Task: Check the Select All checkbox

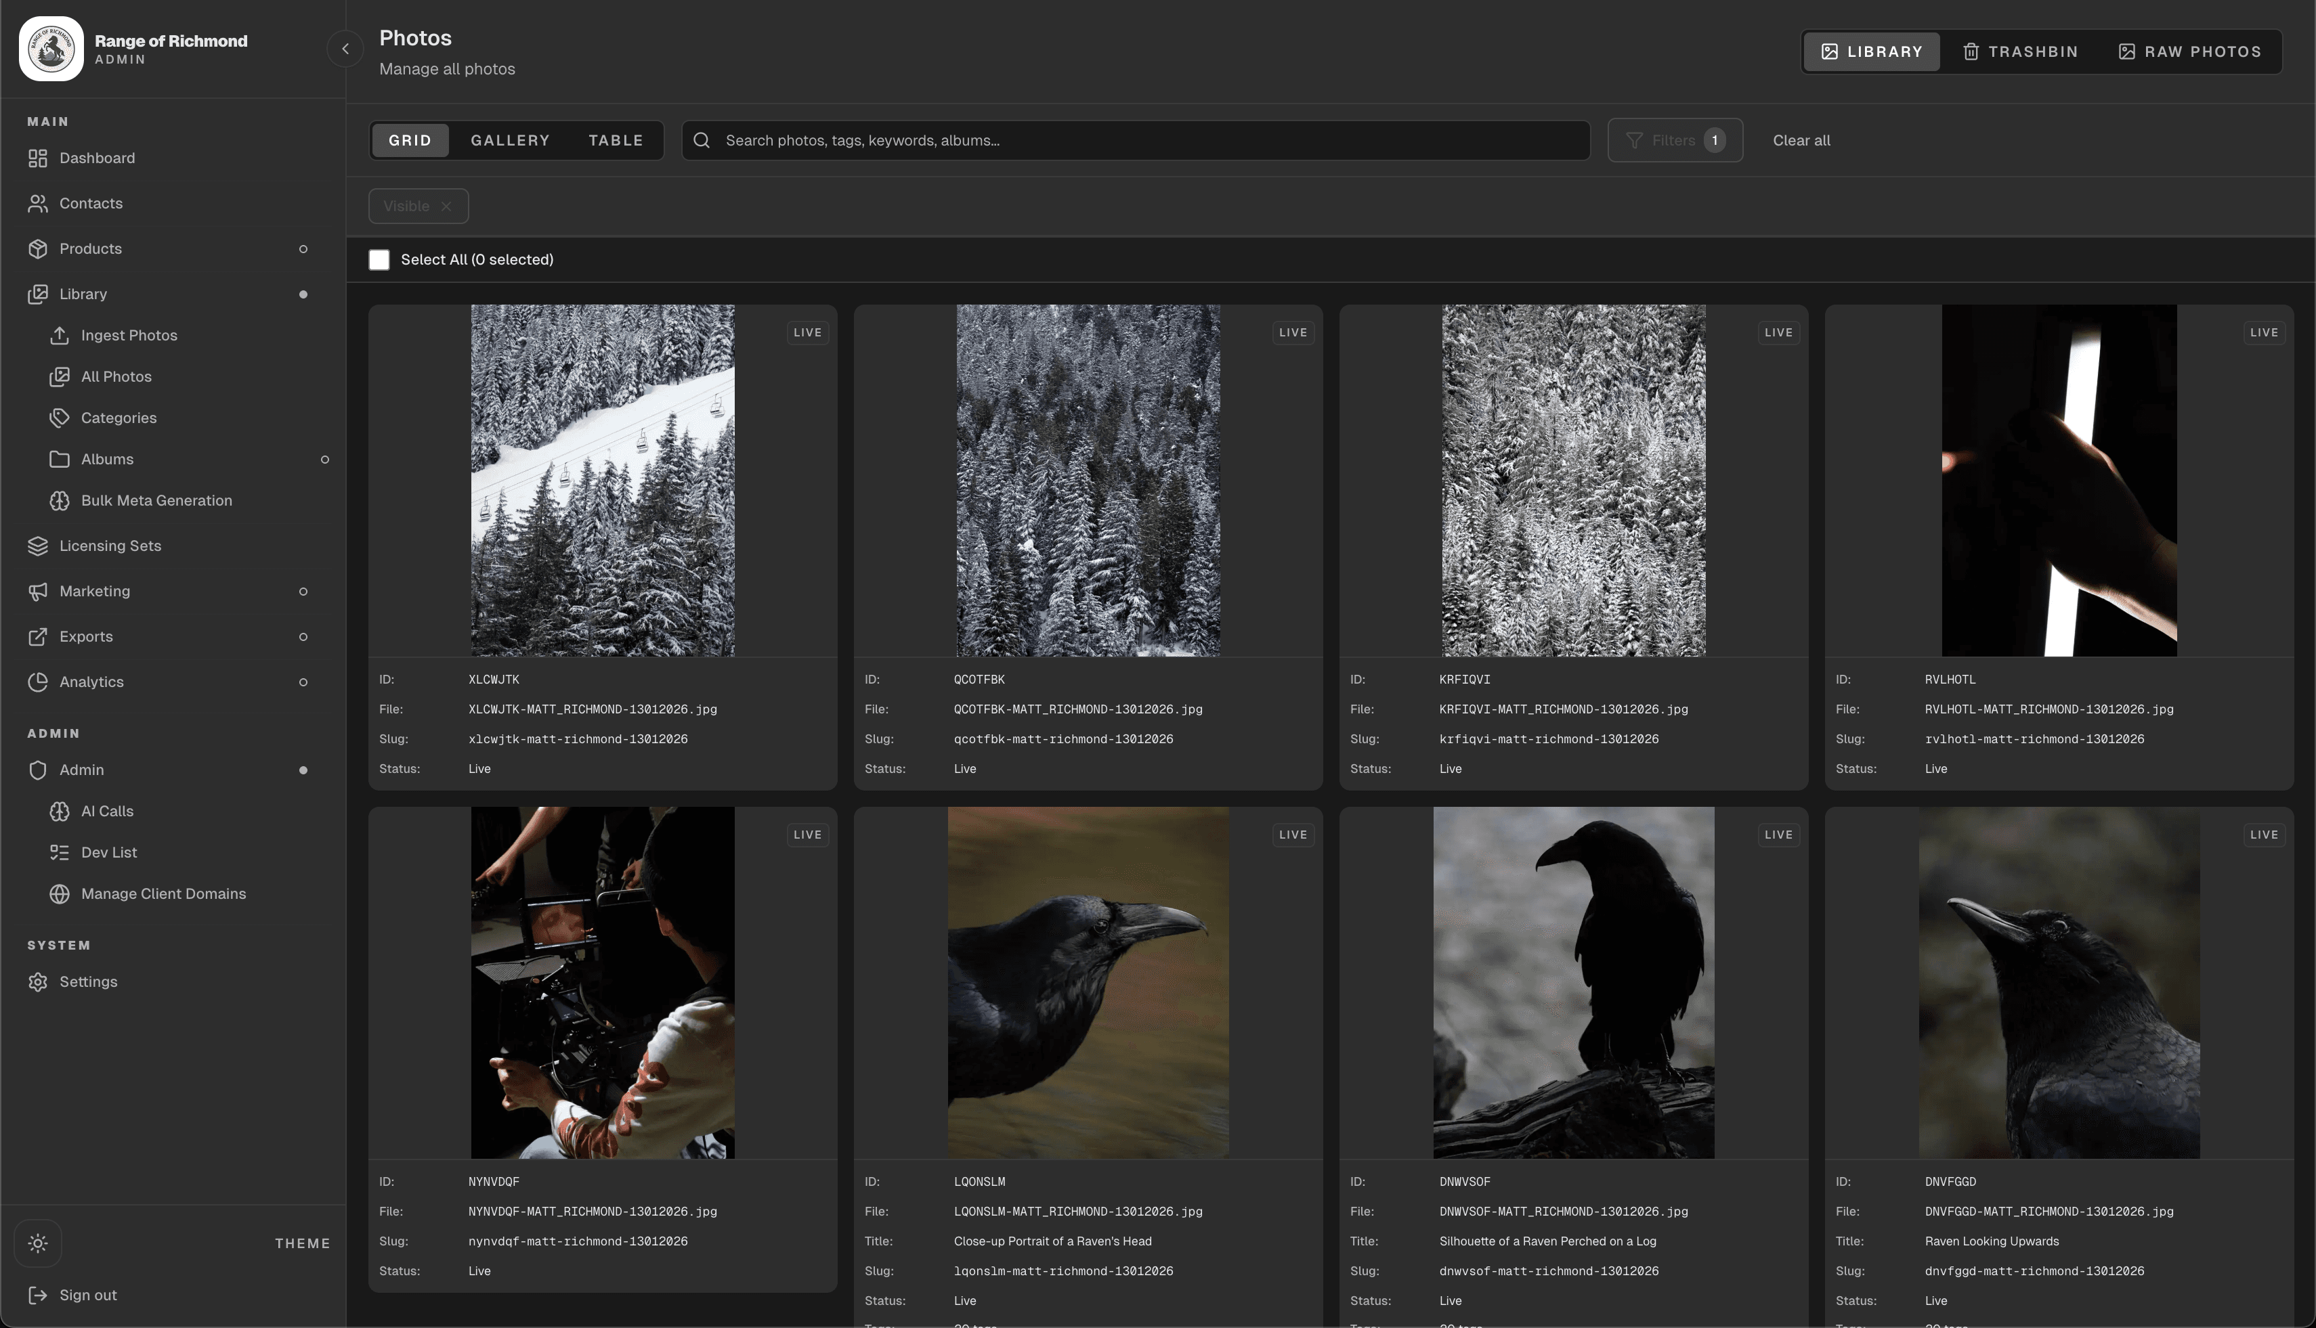Action: pos(379,260)
